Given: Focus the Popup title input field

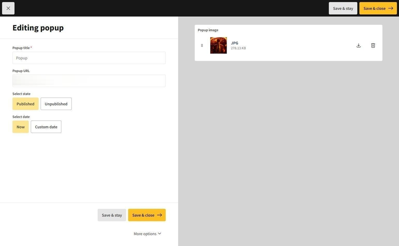Looking at the screenshot, I should click(89, 58).
